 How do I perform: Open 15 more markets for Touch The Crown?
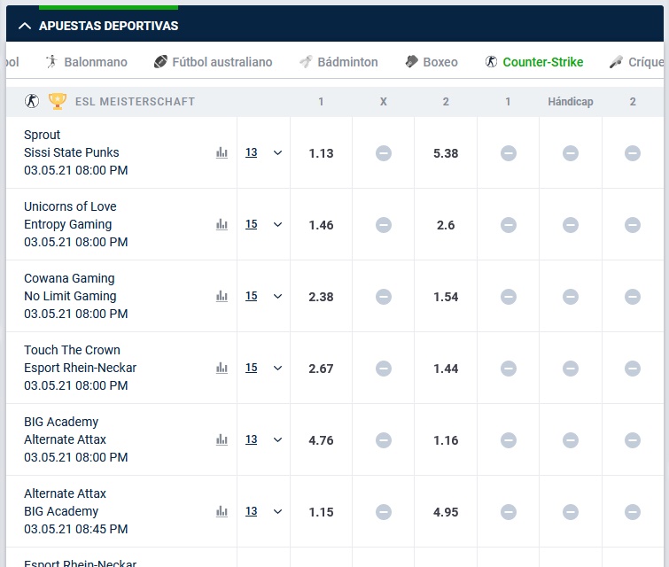(252, 368)
